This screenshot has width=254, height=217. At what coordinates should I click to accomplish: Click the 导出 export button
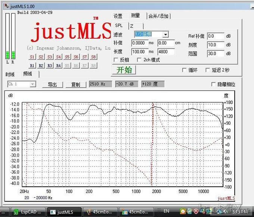click(x=52, y=84)
